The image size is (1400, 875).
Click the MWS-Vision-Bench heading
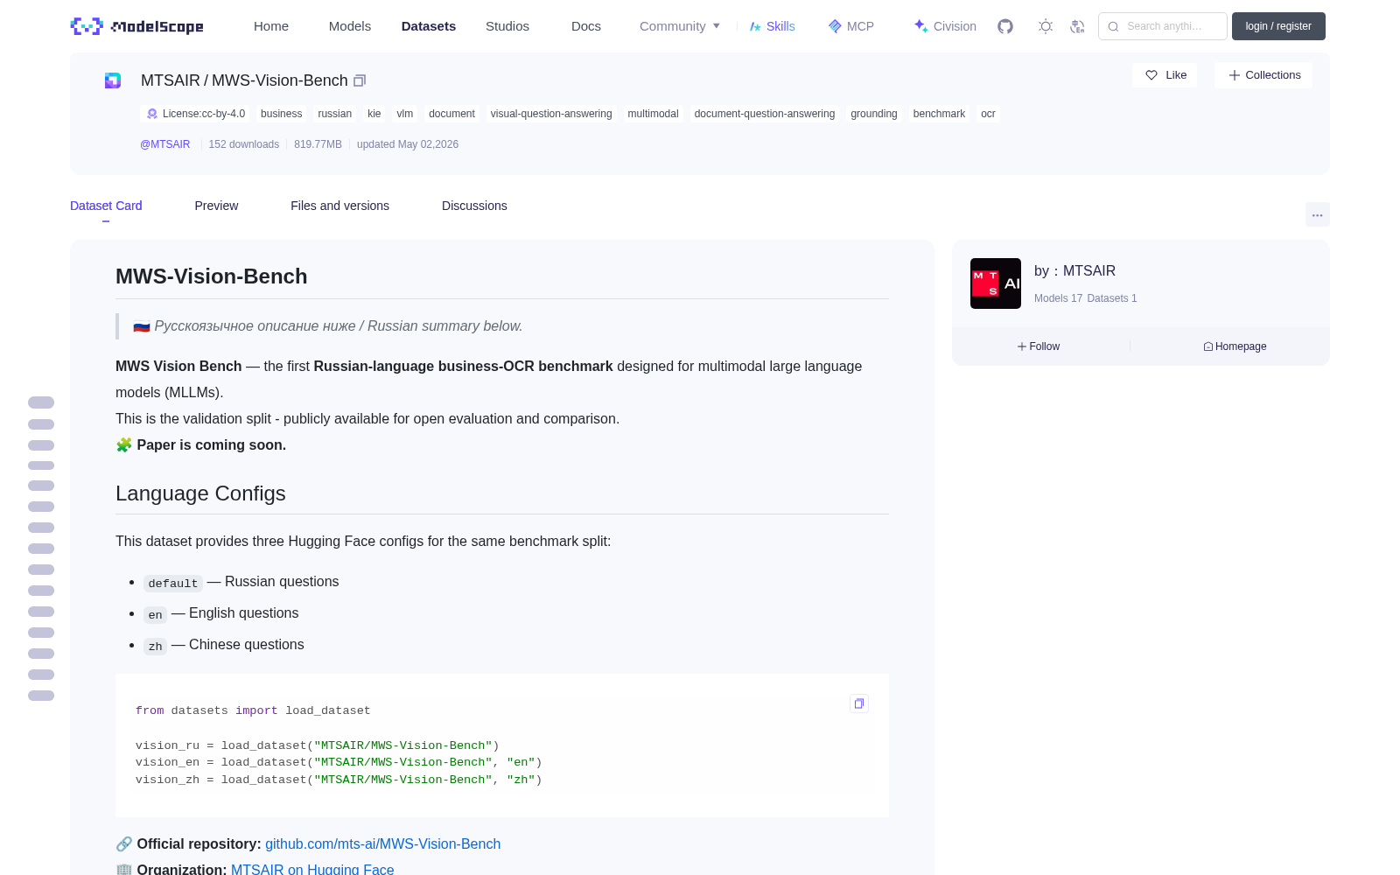[x=212, y=276]
